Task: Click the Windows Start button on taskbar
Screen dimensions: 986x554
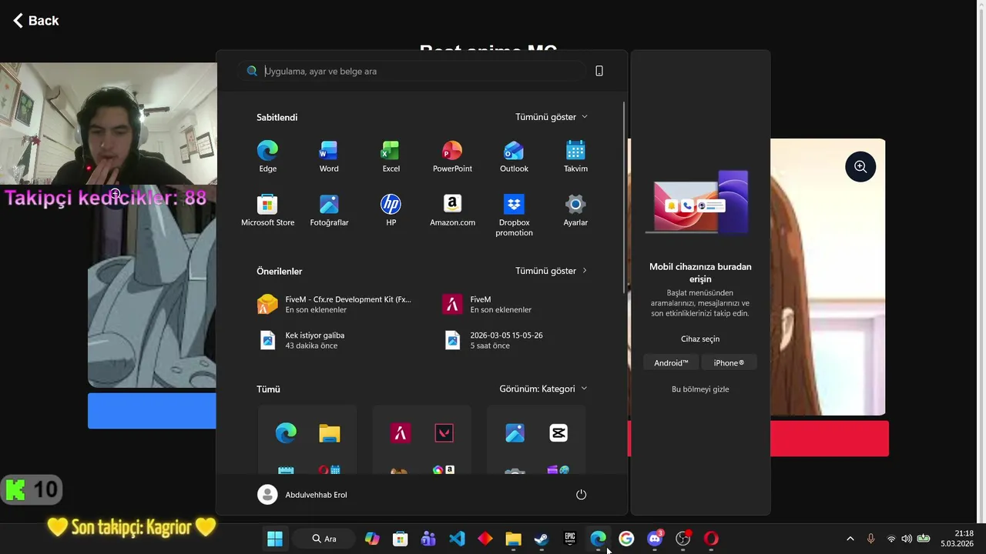Action: tap(274, 539)
